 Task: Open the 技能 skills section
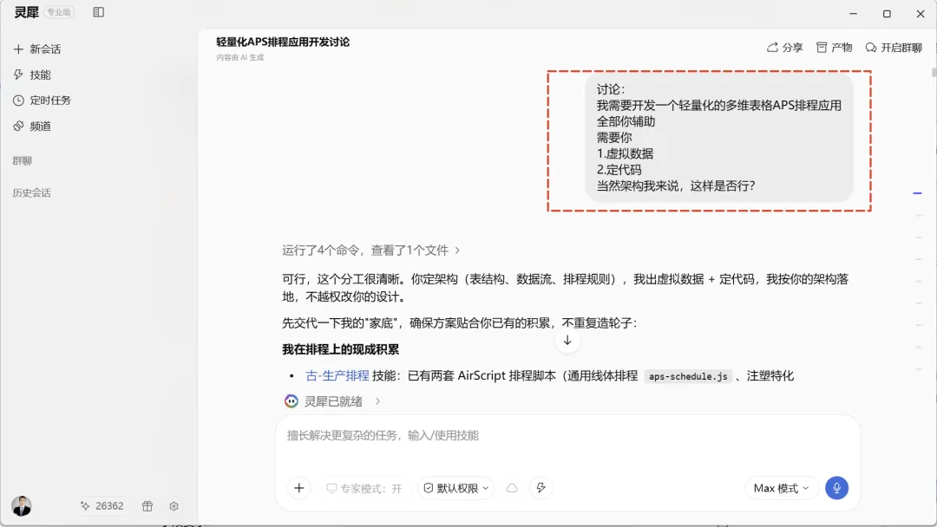32,75
